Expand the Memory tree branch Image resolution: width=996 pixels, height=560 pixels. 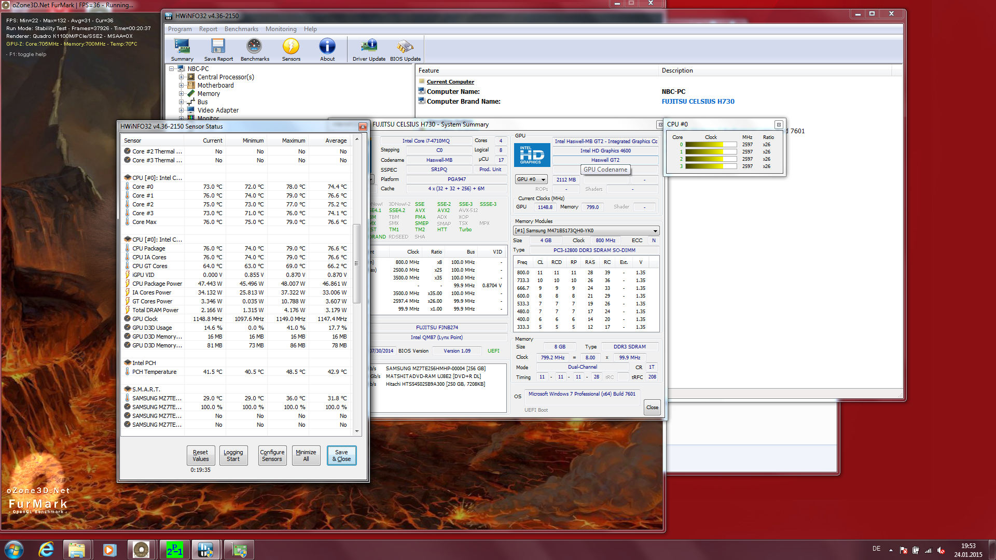tap(182, 94)
